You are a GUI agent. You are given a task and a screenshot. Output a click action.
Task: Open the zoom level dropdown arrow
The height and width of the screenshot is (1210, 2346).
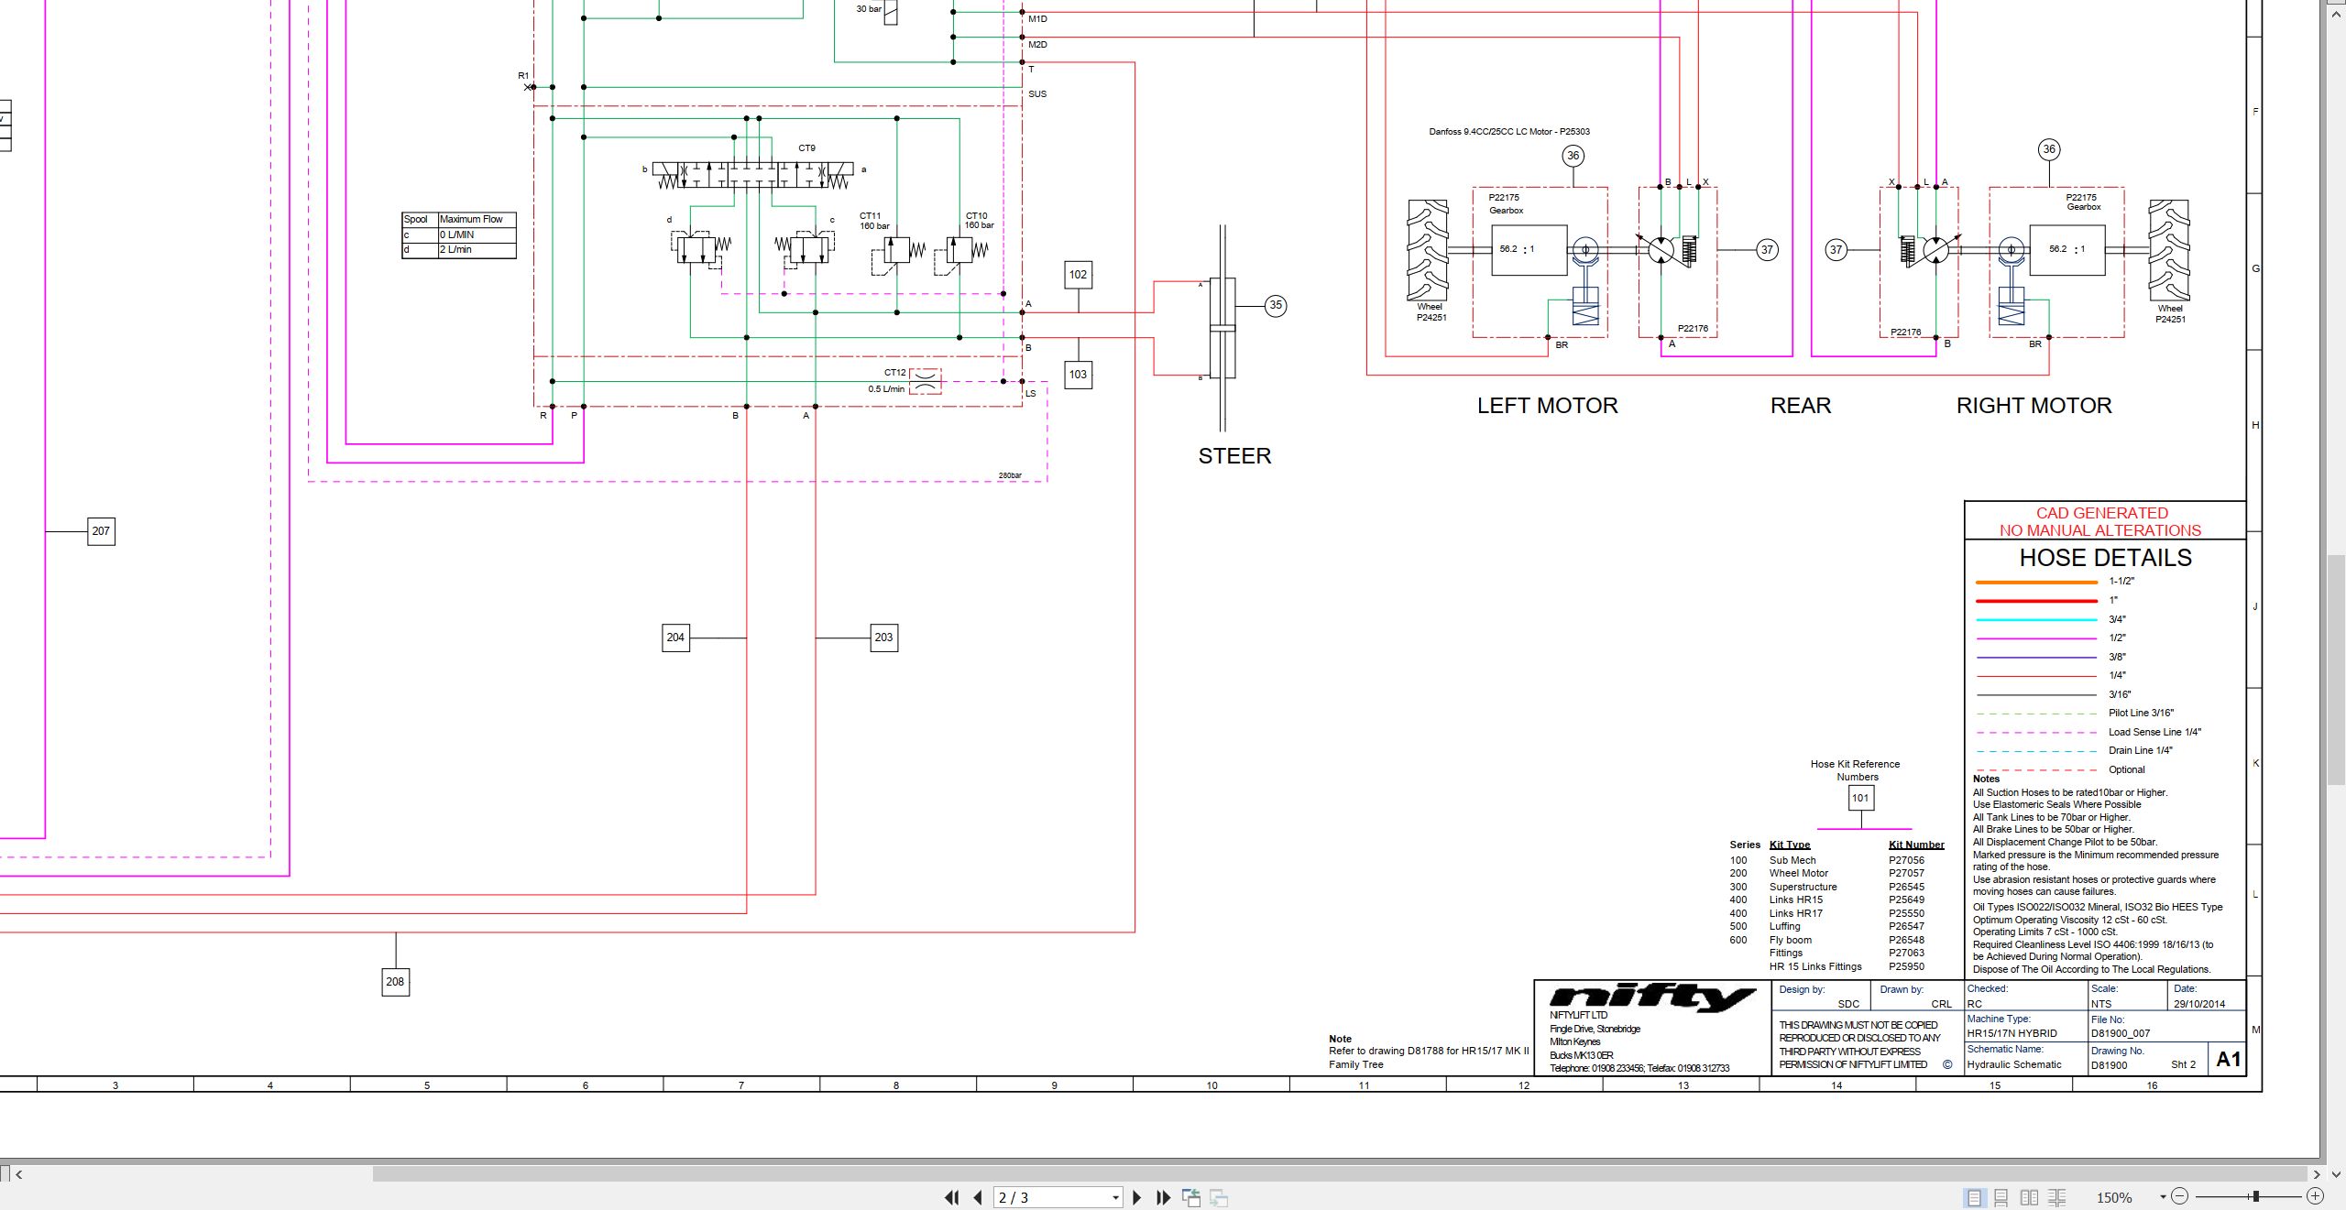point(2163,1197)
